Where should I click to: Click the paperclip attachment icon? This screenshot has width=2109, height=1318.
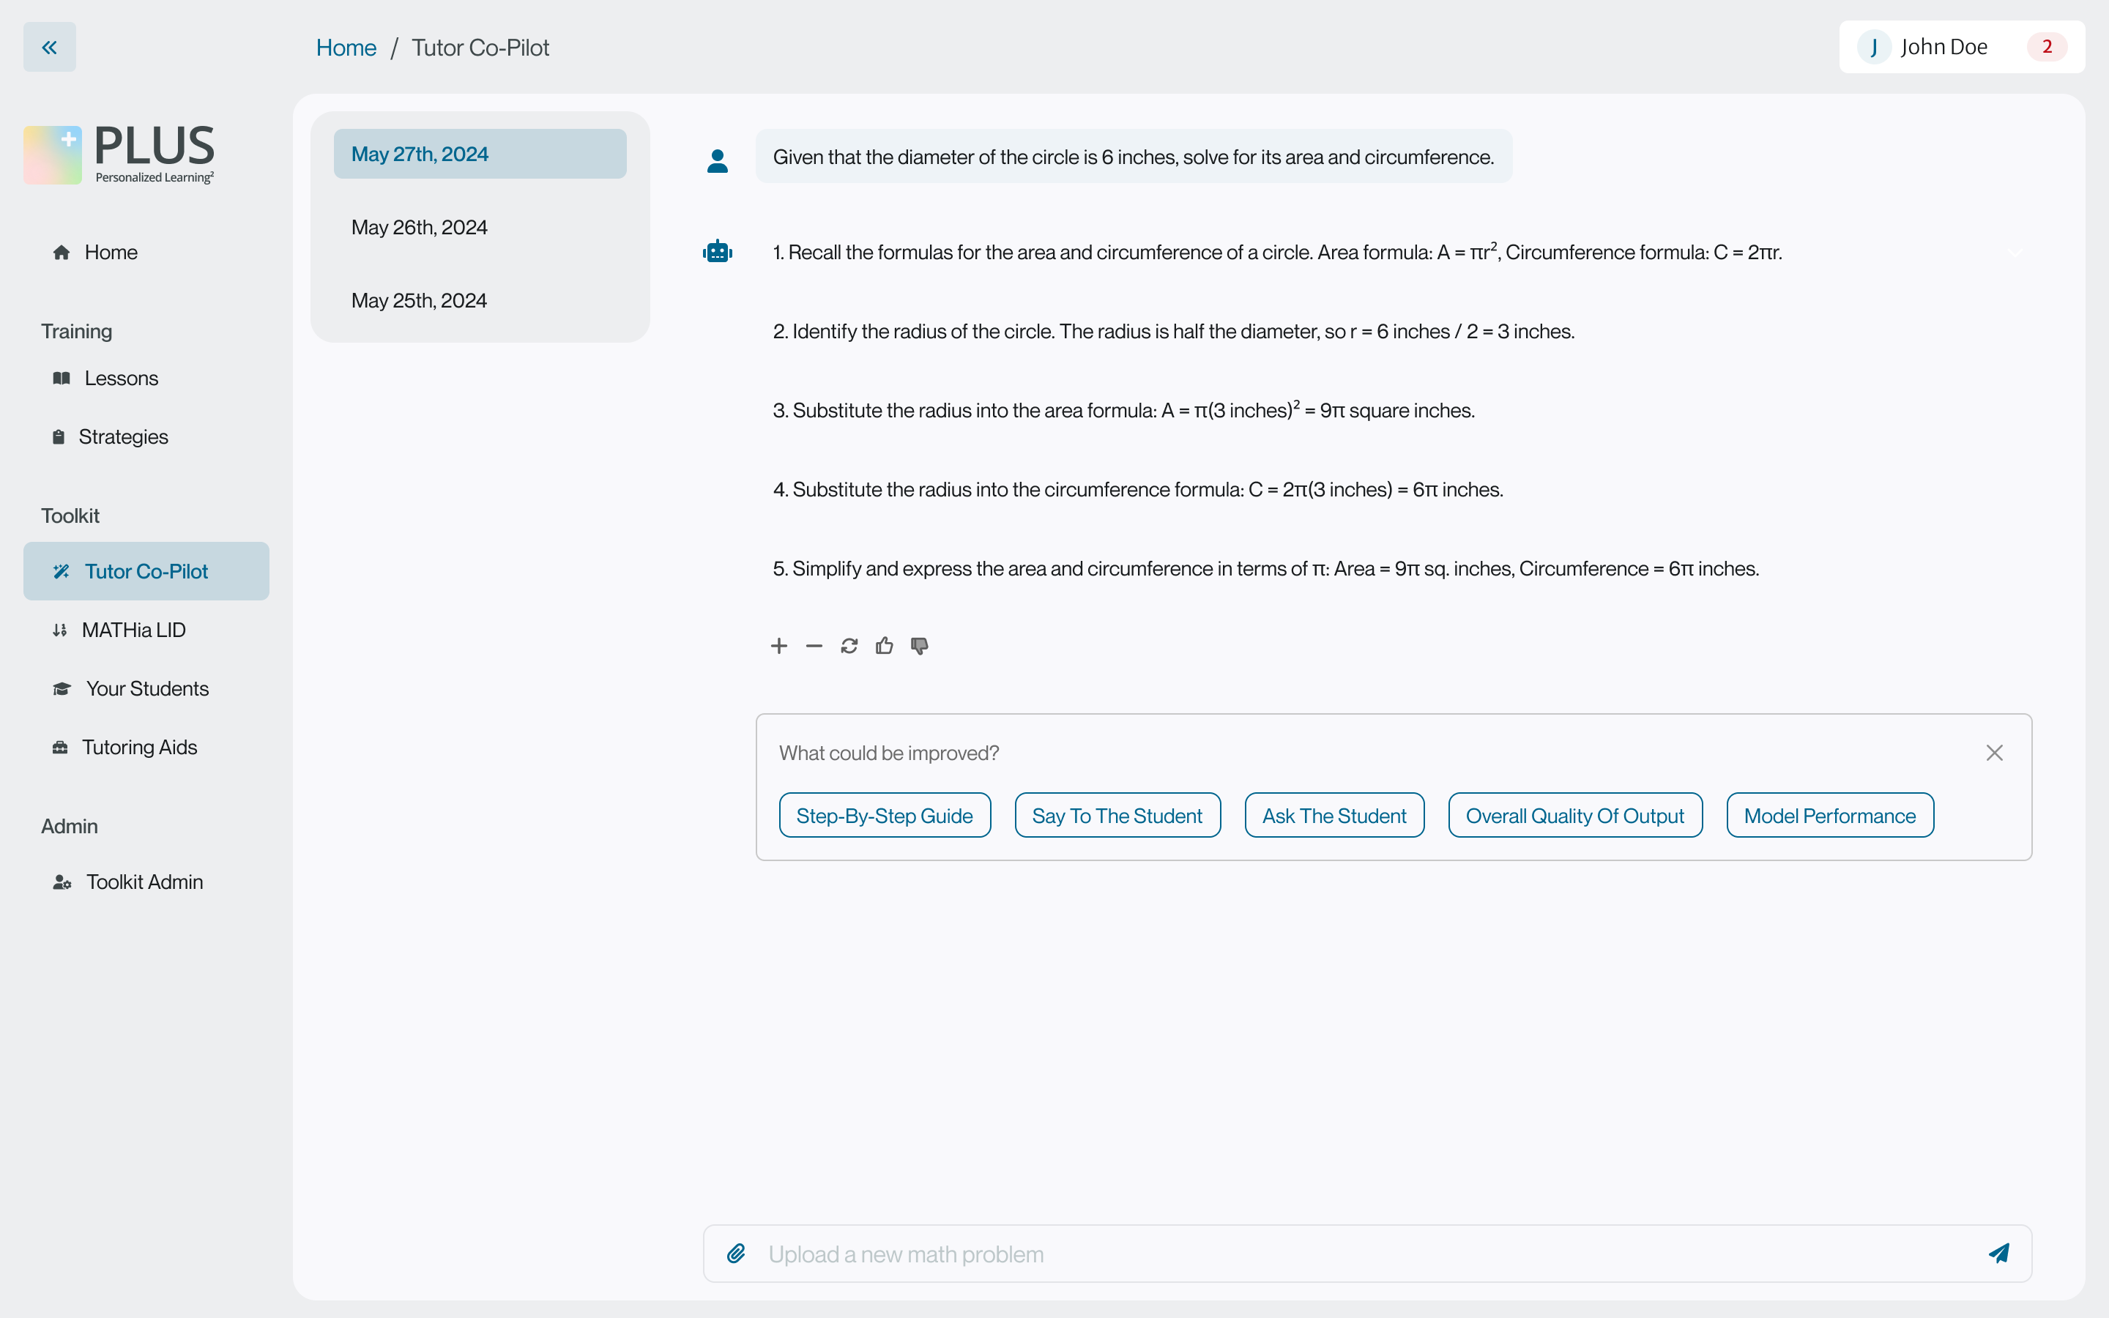click(x=735, y=1254)
